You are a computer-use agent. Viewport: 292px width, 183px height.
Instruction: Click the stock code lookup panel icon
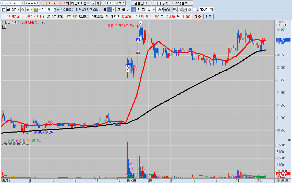(4, 10)
